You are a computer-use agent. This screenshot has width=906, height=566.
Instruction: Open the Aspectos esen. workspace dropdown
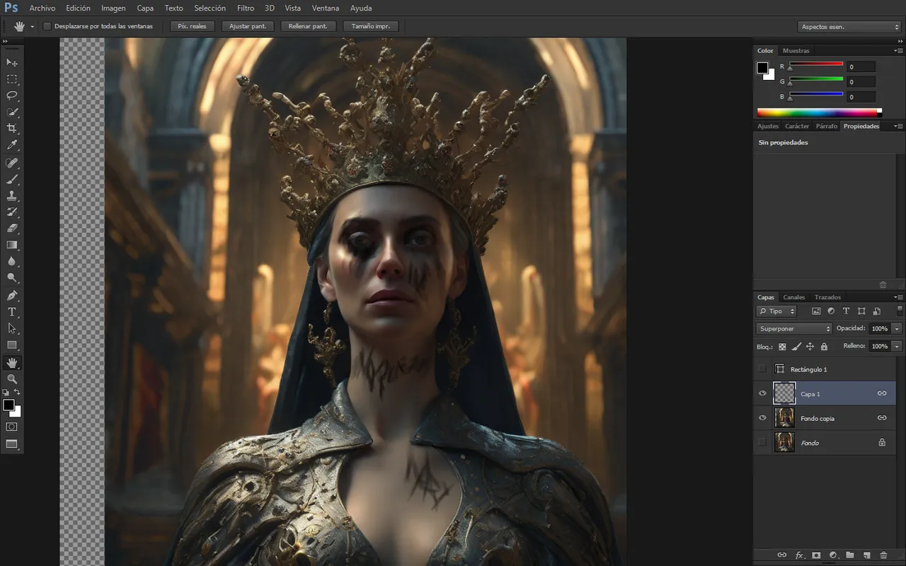(x=849, y=27)
